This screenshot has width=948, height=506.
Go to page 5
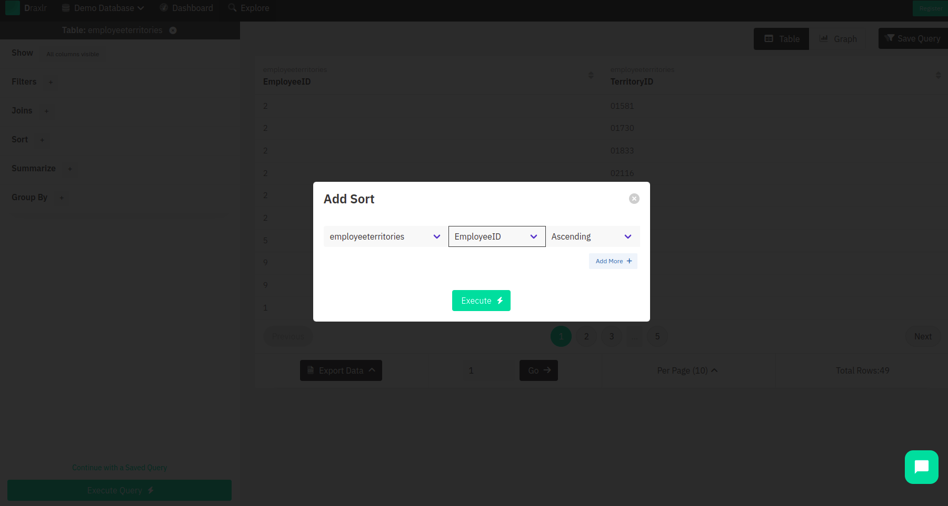point(657,336)
